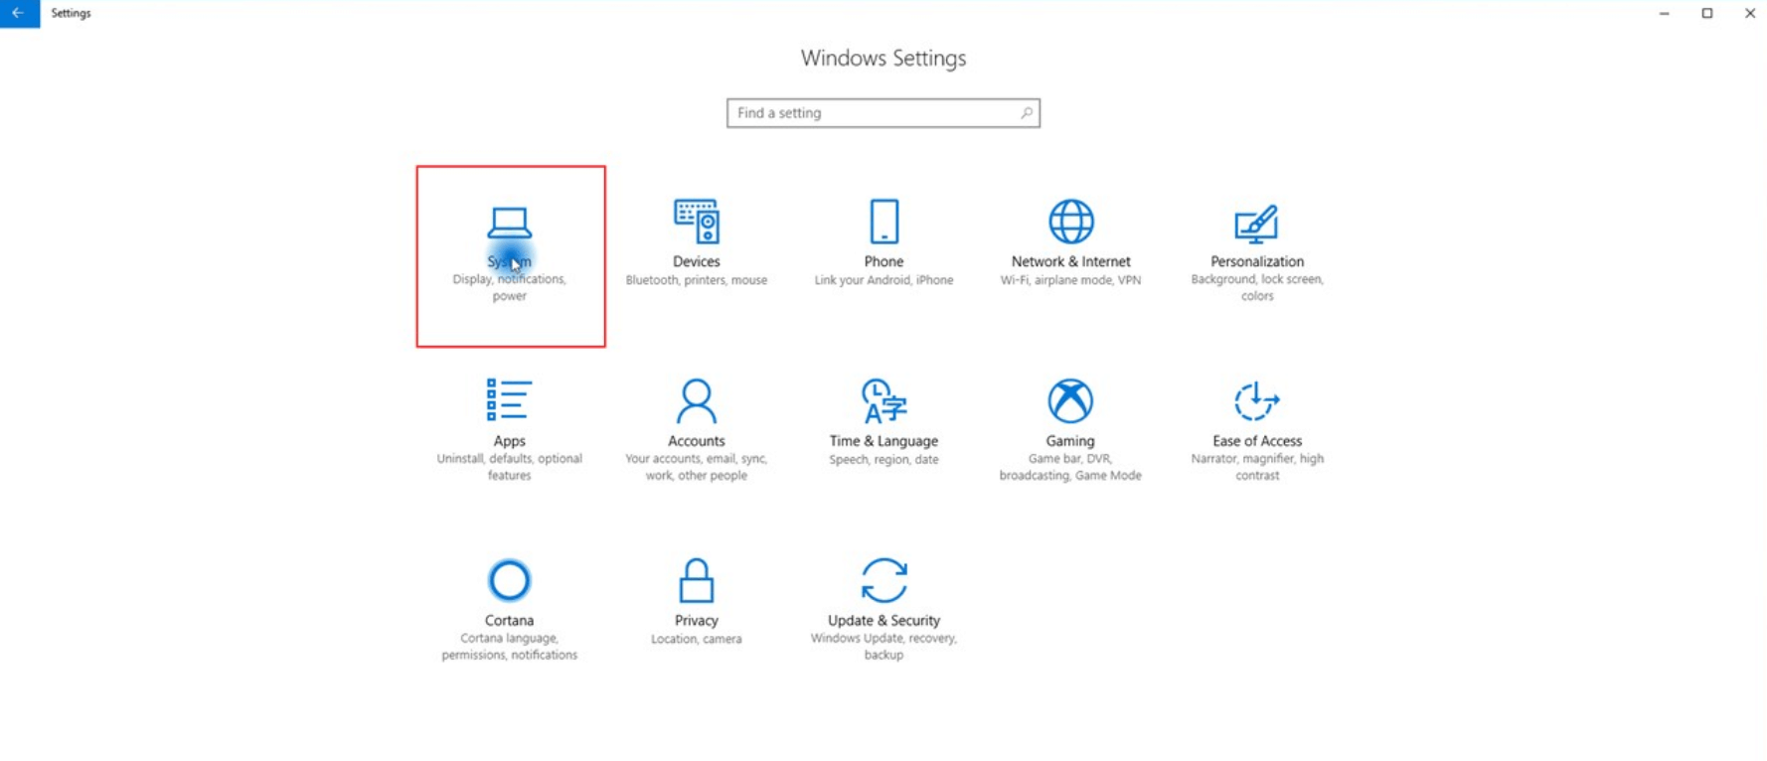Screen dimensions: 1767x761
Task: Click the search magnifier icon
Action: 1027,113
